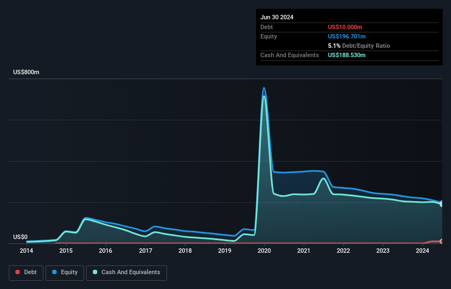Click the 2020 x-axis label
The image size is (451, 289).
264,251
